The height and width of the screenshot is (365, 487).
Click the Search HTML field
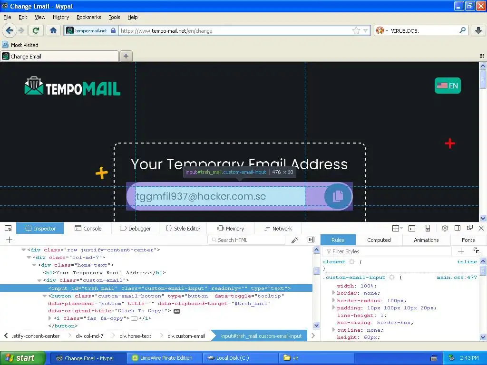pyautogui.click(x=246, y=240)
